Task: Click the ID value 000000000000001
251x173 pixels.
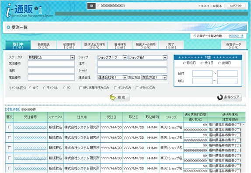Action: point(113,6)
